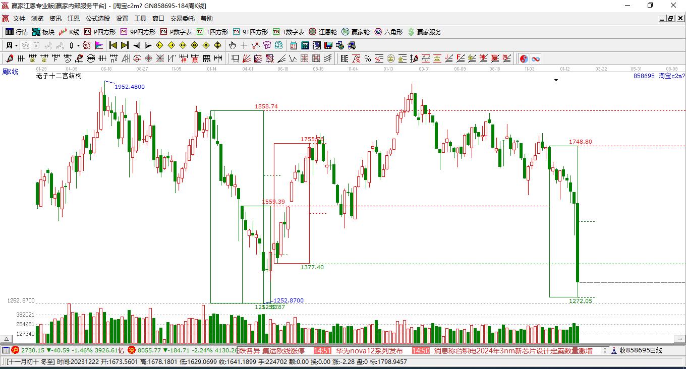Click the TSMC 3nm chip news headline

(513, 351)
